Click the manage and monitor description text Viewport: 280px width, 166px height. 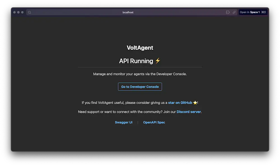[140, 74]
